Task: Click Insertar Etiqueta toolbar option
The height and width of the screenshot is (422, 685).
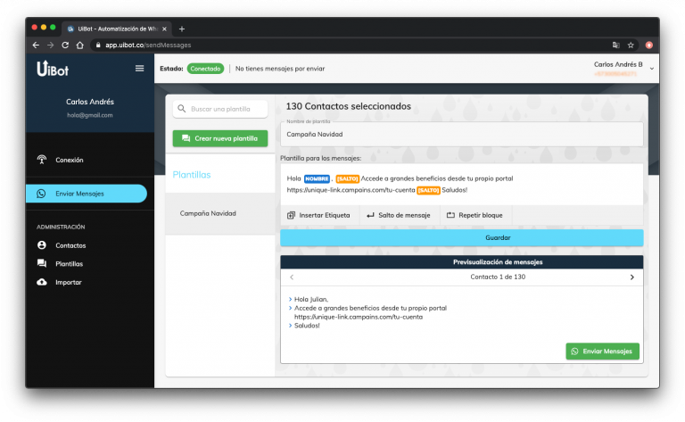Action: tap(318, 216)
